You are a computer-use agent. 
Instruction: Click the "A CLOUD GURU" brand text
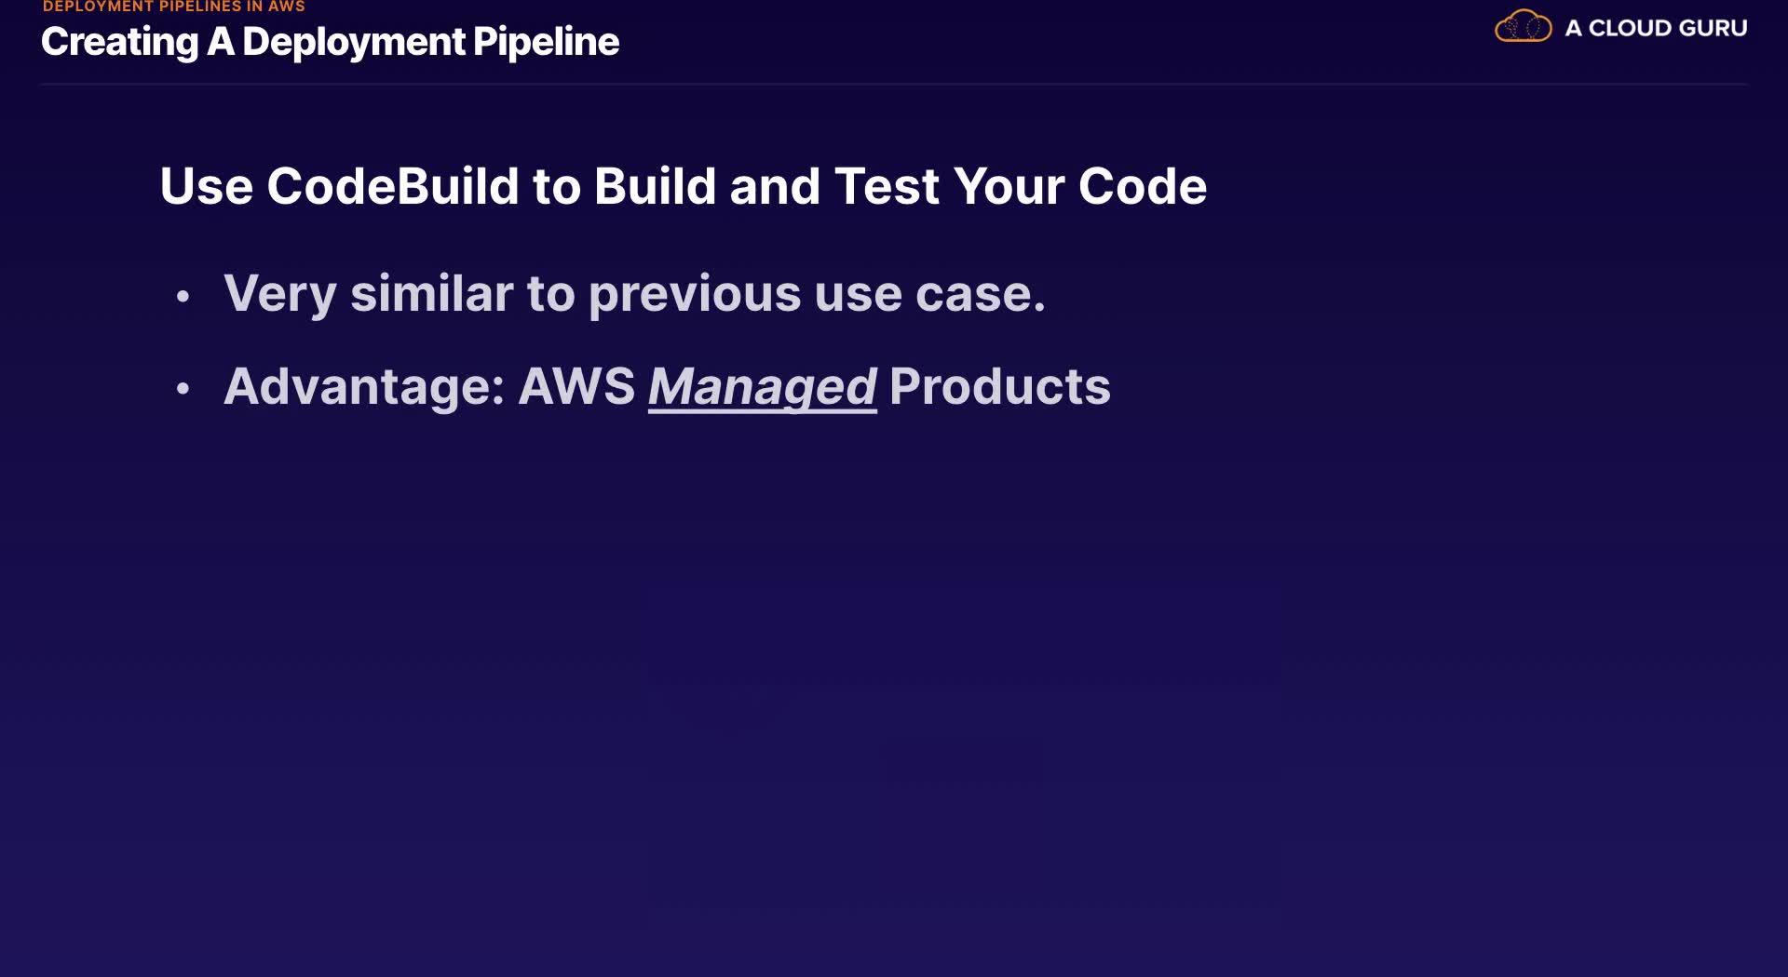[x=1655, y=28]
